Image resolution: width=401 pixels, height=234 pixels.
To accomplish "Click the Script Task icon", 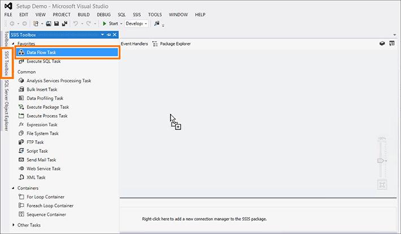I will pyautogui.click(x=21, y=151).
